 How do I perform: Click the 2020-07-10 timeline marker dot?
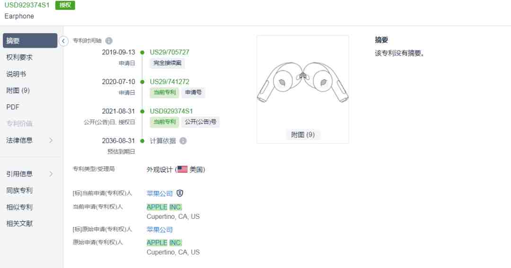pyautogui.click(x=142, y=82)
